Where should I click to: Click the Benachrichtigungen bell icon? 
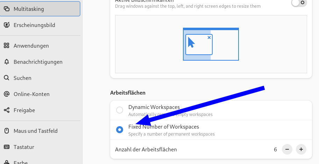tap(6, 62)
